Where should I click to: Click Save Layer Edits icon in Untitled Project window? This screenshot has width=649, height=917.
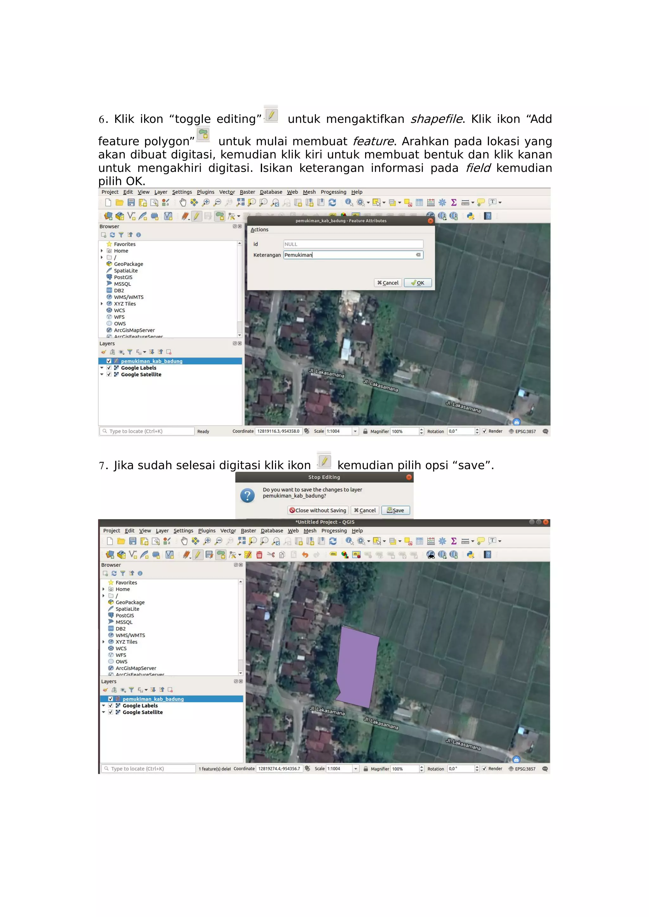click(x=209, y=555)
